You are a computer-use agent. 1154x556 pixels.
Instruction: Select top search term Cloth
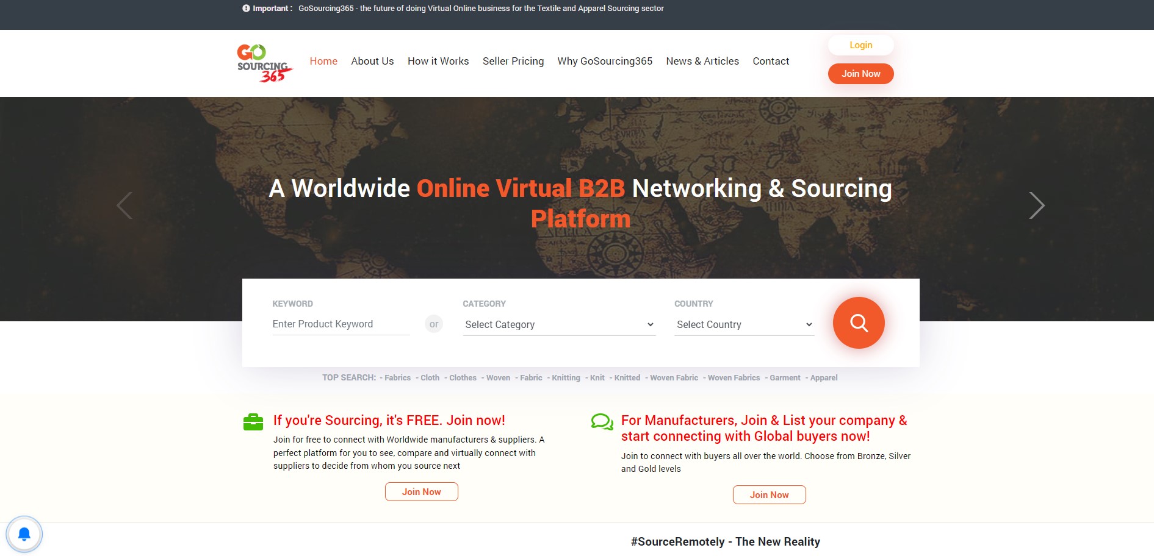[x=430, y=378]
